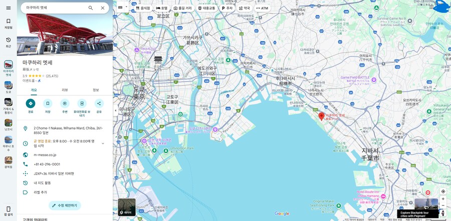Click the my-location target button
The width and height of the screenshot is (451, 221).
point(443,191)
